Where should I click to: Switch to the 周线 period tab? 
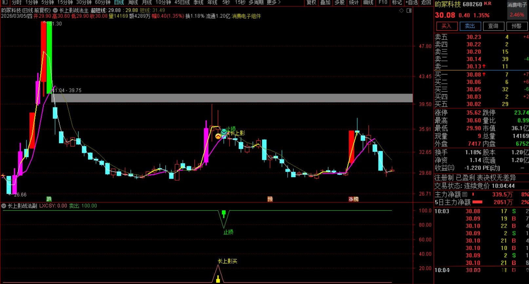pos(133,2)
